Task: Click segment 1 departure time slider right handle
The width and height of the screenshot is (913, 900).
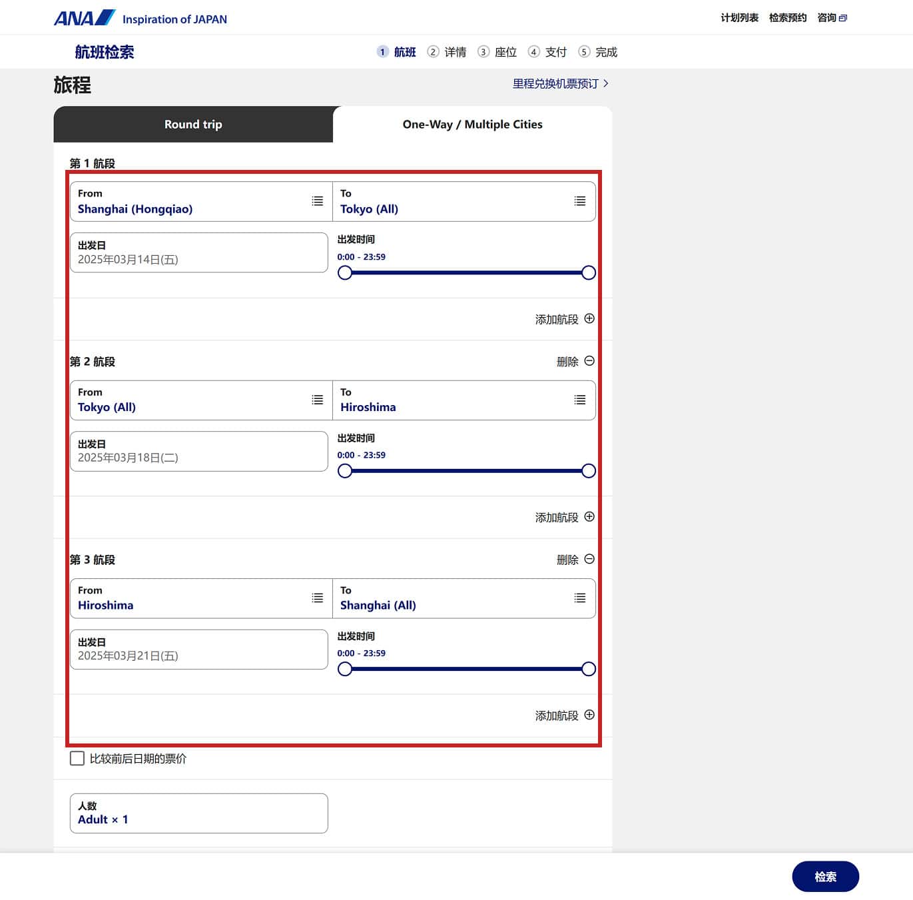Action: coord(589,272)
